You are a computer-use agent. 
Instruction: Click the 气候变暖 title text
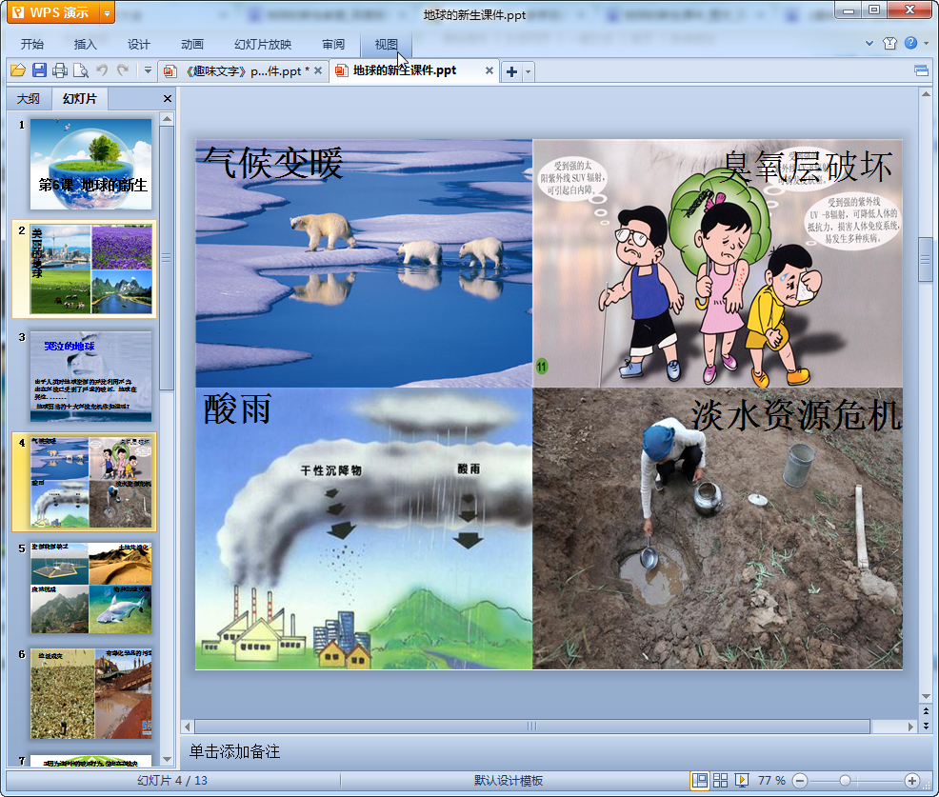pos(272,162)
